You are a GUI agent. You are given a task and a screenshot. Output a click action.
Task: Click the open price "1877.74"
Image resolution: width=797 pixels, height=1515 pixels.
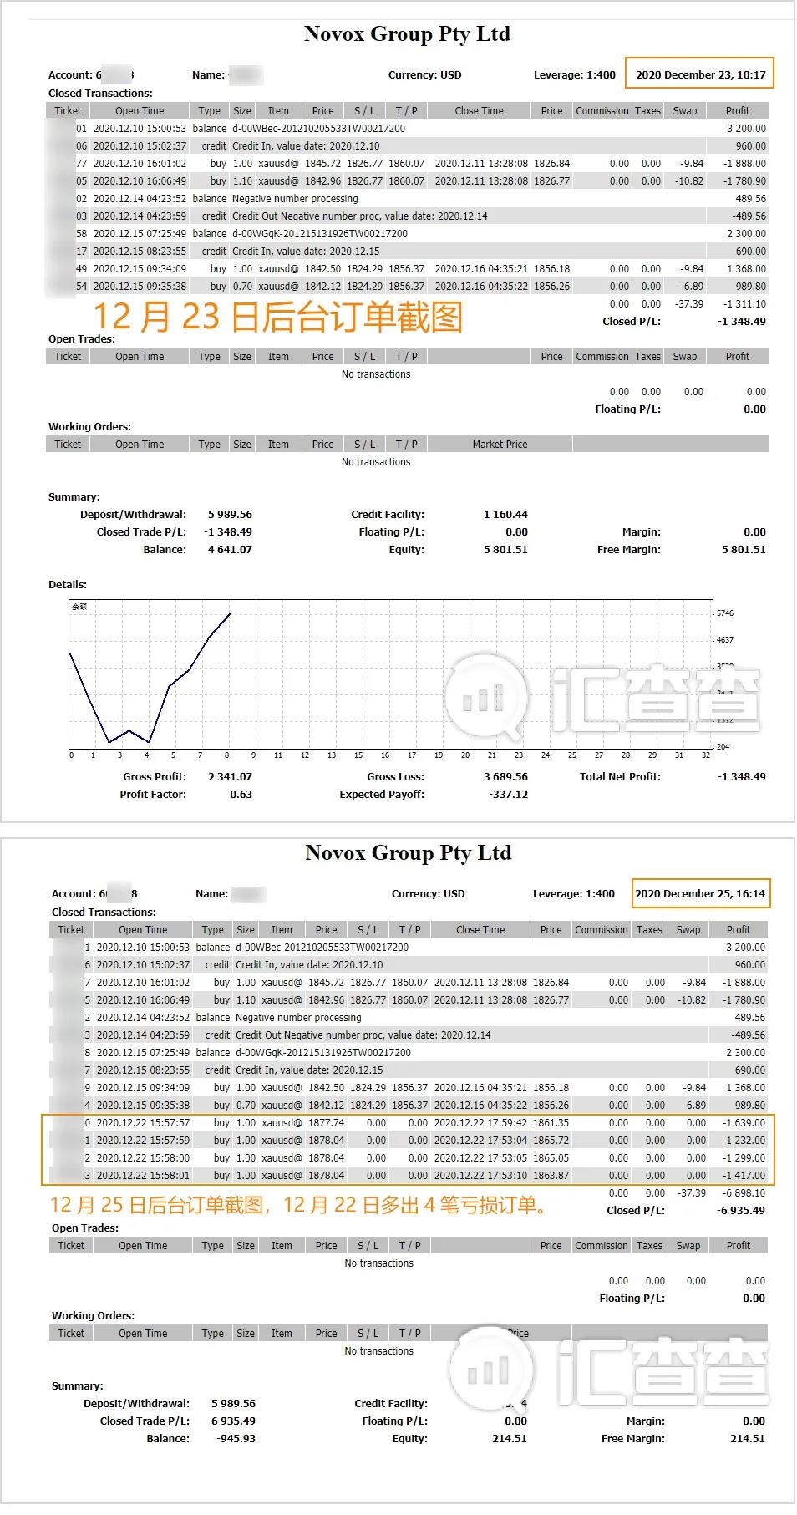(326, 1122)
